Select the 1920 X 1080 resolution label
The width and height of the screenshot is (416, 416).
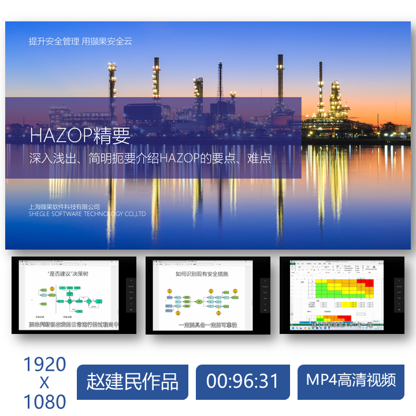(44, 383)
